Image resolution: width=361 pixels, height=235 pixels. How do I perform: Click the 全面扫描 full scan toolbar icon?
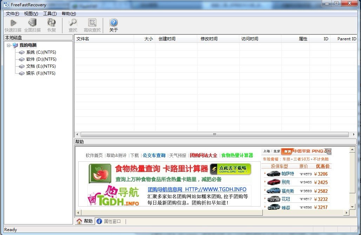32,23
